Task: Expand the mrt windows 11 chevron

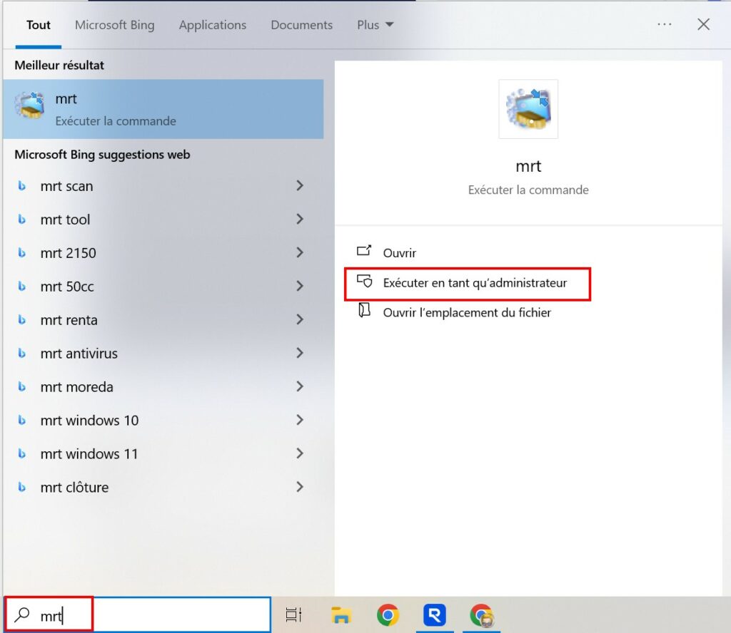Action: [300, 454]
